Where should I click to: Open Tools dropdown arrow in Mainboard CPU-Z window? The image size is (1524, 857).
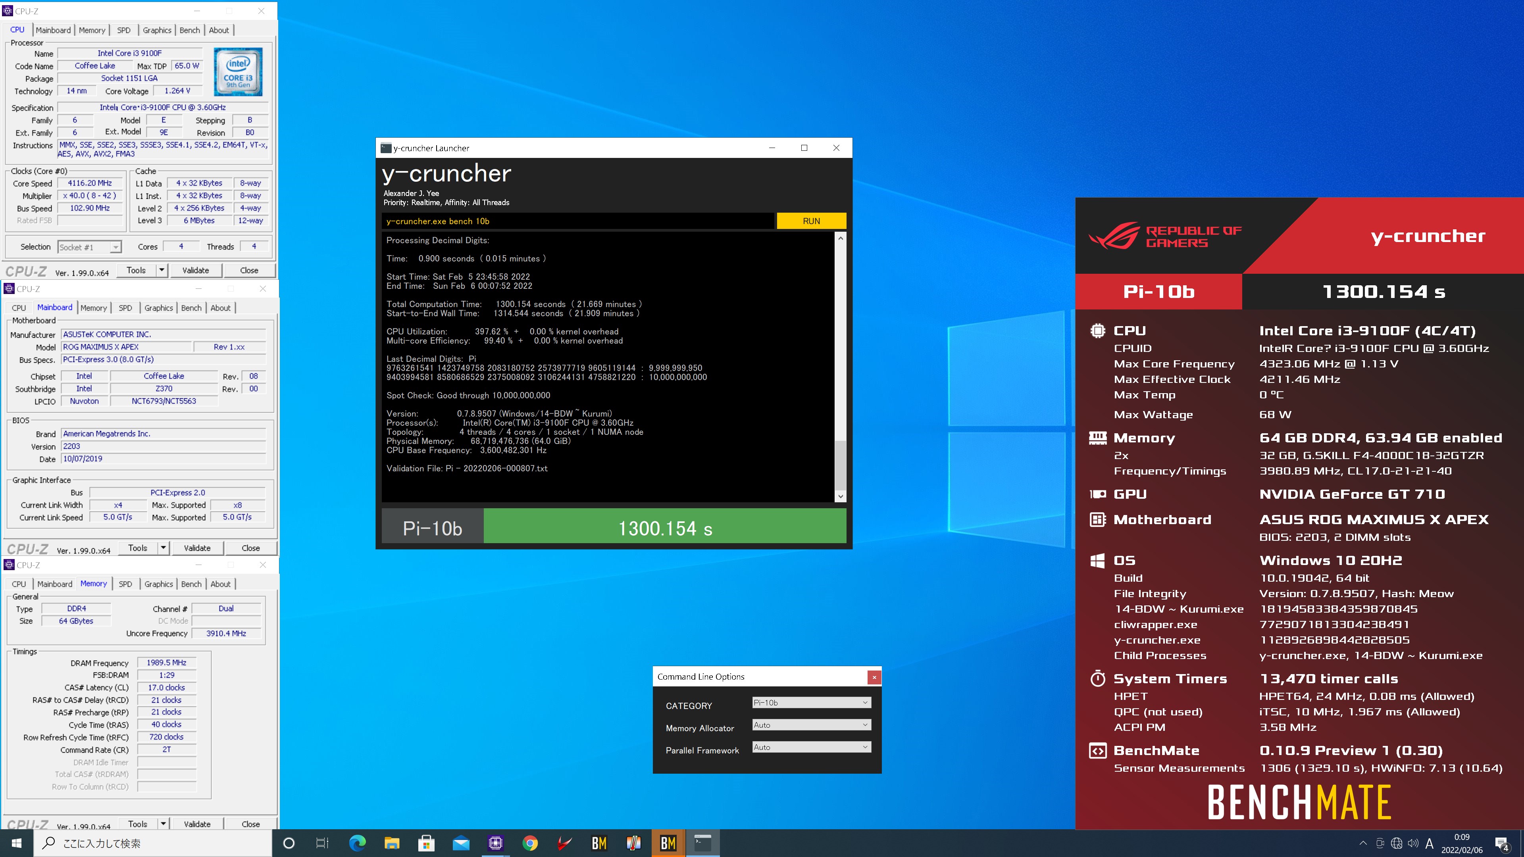pyautogui.click(x=163, y=548)
